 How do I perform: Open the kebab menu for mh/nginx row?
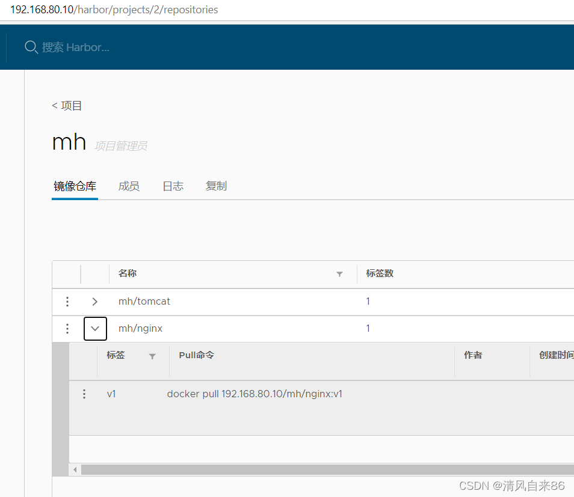click(67, 328)
